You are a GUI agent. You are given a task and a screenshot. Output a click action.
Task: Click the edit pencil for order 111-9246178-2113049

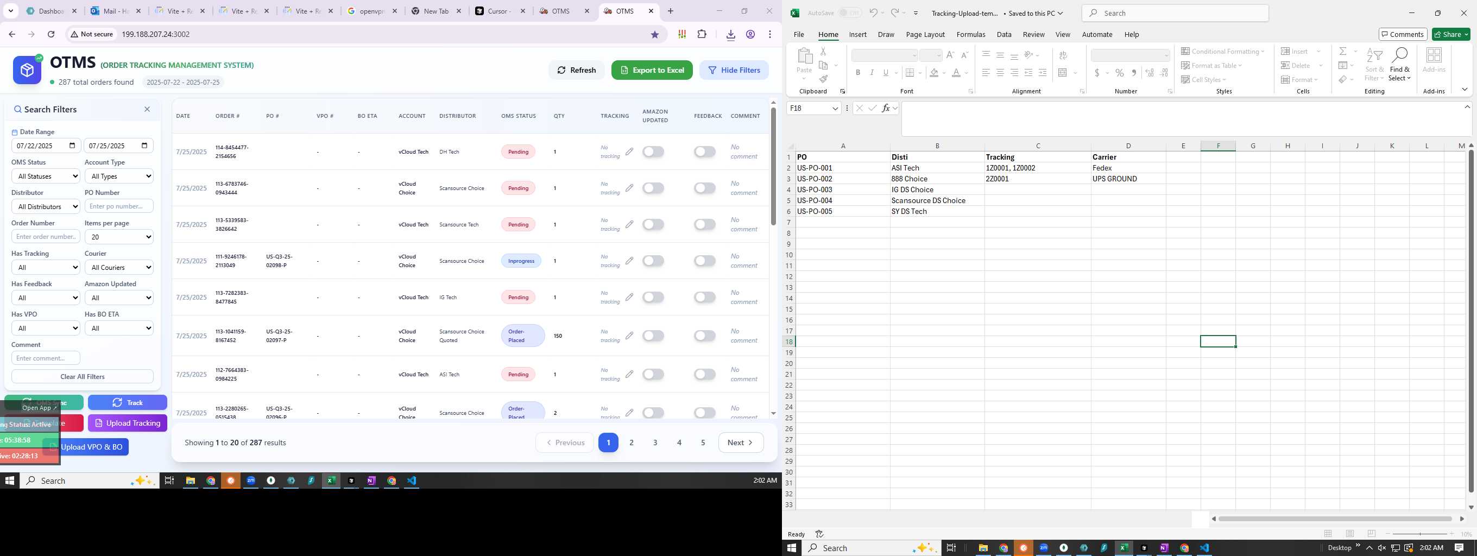click(x=629, y=261)
